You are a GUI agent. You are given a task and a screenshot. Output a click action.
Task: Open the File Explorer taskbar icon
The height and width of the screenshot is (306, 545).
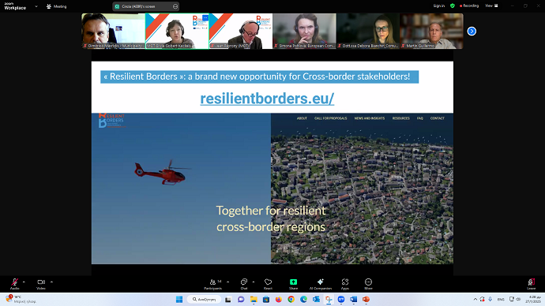(x=254, y=300)
